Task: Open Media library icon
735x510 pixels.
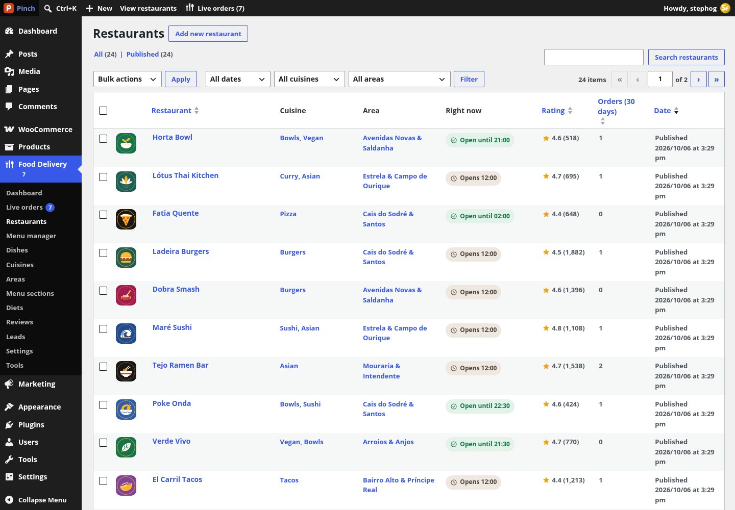Action: tap(9, 71)
